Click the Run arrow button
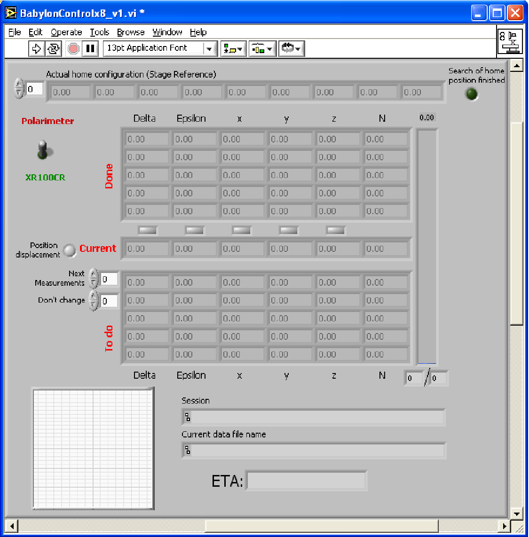 [x=36, y=48]
